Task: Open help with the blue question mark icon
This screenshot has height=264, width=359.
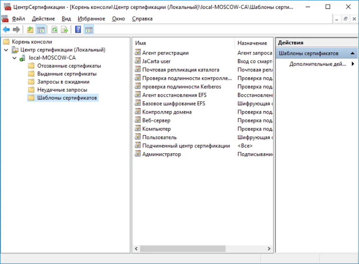Action: 78,29
